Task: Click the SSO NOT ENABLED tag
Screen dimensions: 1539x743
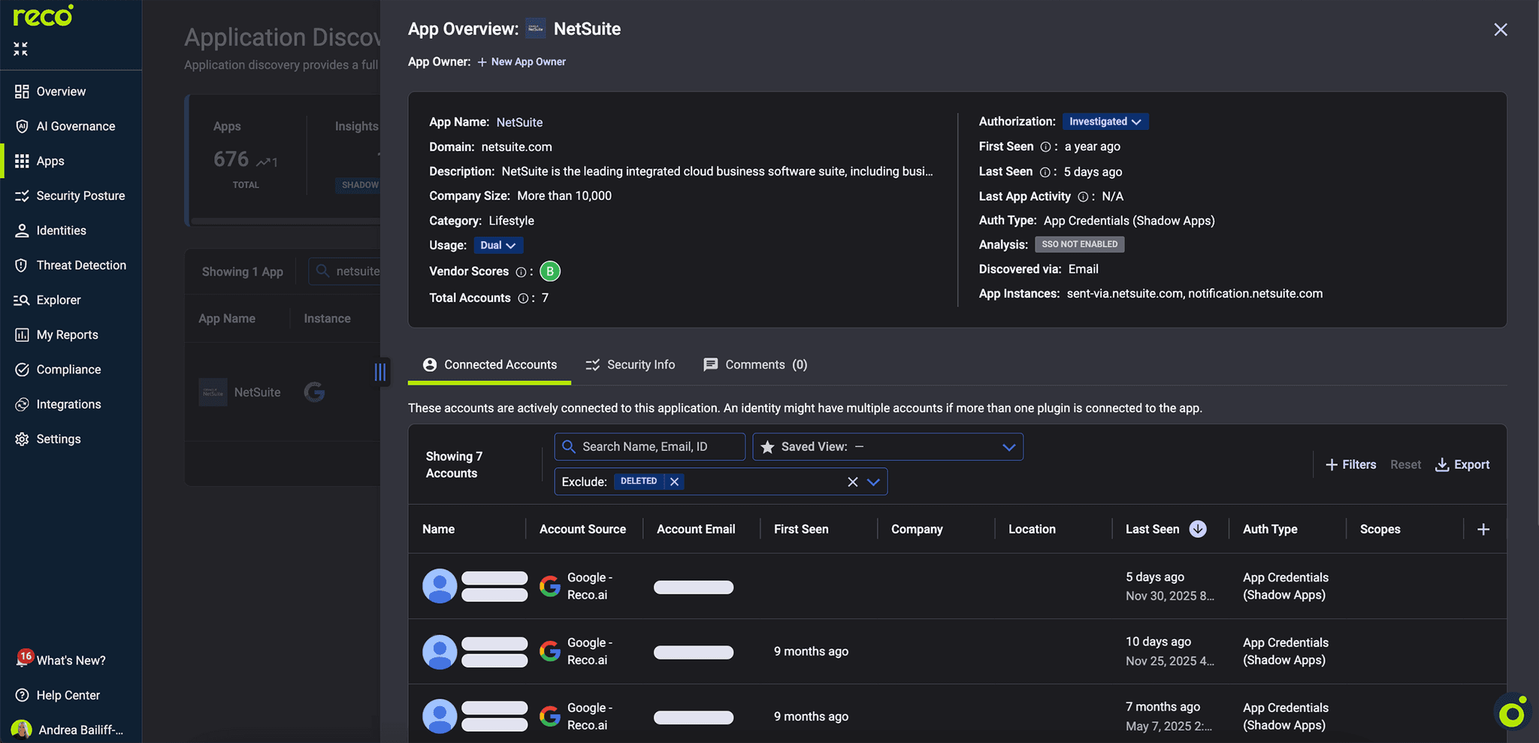Action: coord(1080,244)
